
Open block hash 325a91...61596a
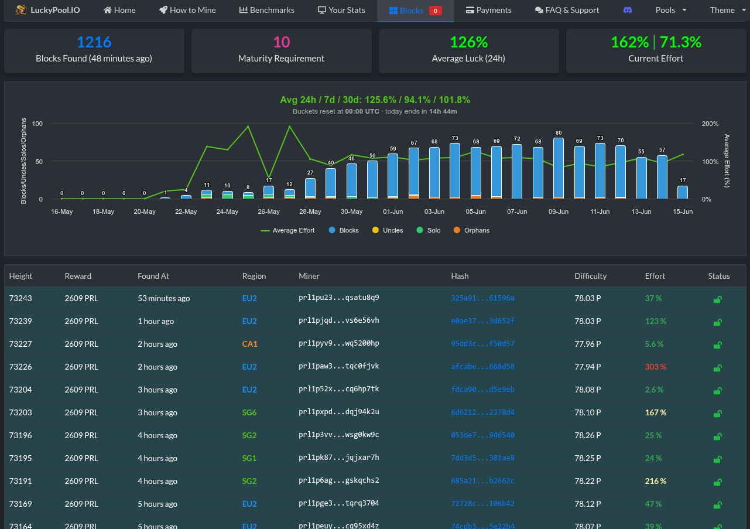482,298
